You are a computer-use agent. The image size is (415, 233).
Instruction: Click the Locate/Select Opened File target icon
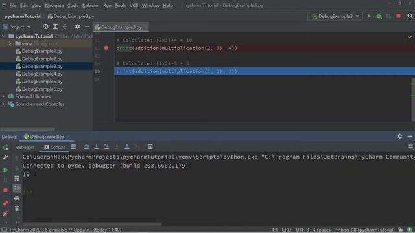coord(45,27)
